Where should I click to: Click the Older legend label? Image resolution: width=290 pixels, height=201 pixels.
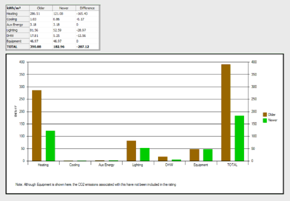click(x=271, y=114)
